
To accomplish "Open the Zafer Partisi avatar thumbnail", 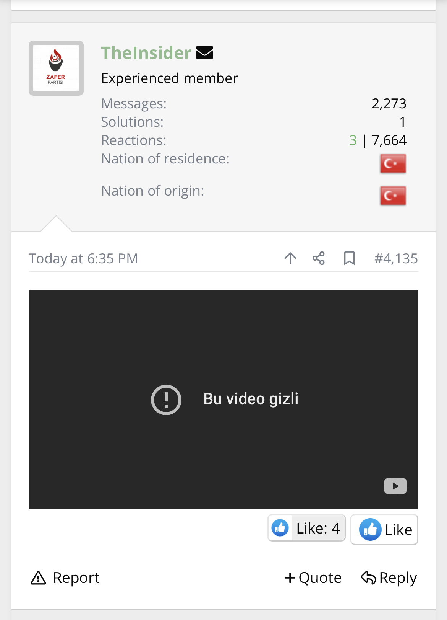I will tap(56, 68).
